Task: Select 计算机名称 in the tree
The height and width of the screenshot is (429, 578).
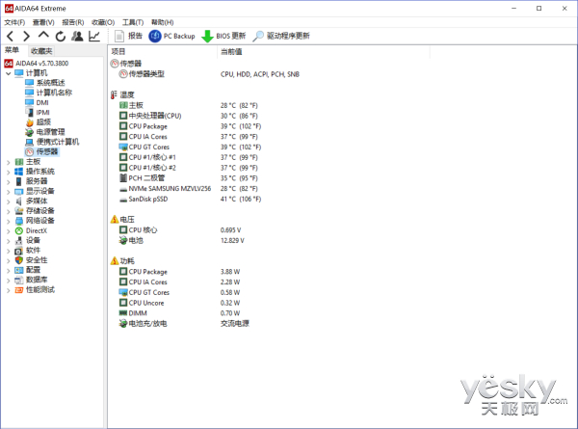Action: click(49, 93)
